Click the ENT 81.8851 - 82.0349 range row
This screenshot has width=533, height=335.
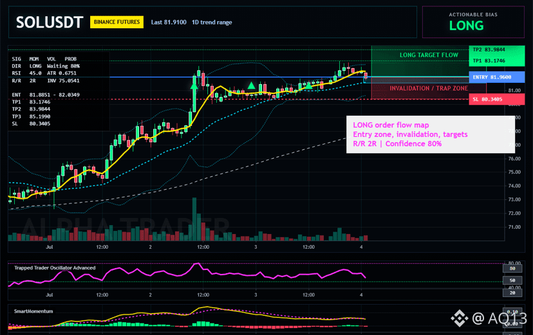tap(46, 95)
